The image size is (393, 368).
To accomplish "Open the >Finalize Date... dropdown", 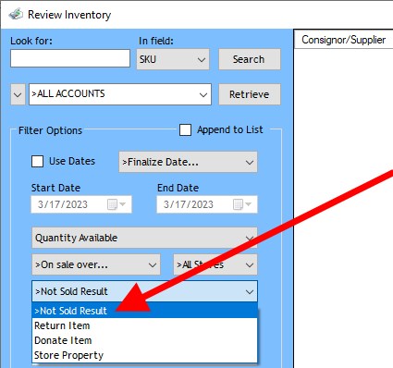I will pyautogui.click(x=188, y=162).
